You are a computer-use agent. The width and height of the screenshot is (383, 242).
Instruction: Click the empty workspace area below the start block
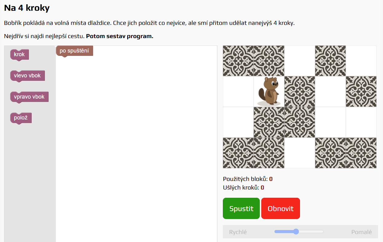click(x=136, y=147)
